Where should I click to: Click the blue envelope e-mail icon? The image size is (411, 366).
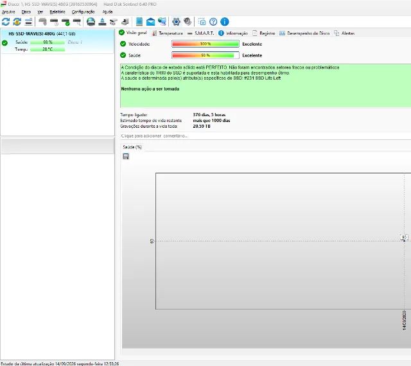coord(150,22)
